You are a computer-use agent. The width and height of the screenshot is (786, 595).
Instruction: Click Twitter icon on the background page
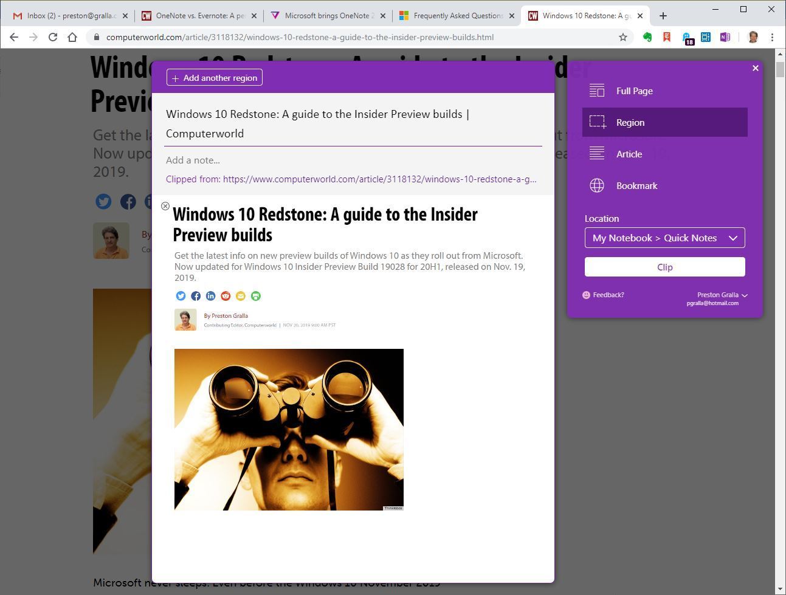[x=103, y=202]
